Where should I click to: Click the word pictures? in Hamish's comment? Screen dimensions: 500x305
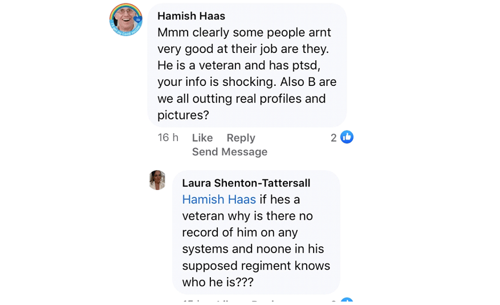tap(183, 116)
